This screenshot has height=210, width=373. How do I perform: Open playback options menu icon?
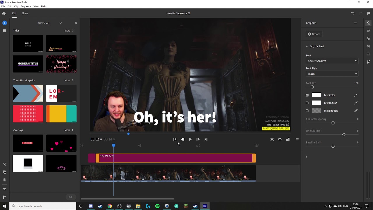click(297, 139)
